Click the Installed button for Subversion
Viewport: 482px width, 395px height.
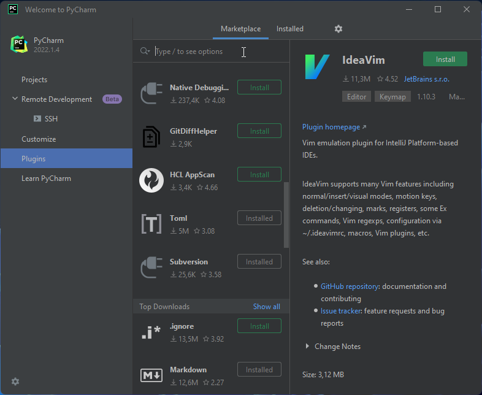[259, 261]
